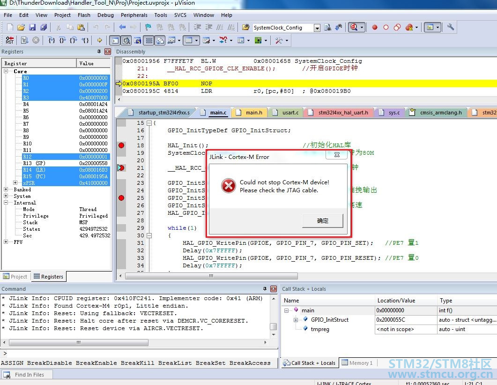Open the Watch Windows dropdown arrow
The width and height of the screenshot is (497, 385).
[179, 41]
